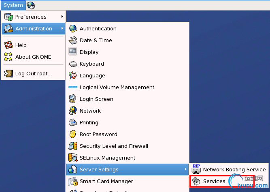Open SELinux Management
This screenshot has width=270, height=192.
pyautogui.click(x=128, y=158)
